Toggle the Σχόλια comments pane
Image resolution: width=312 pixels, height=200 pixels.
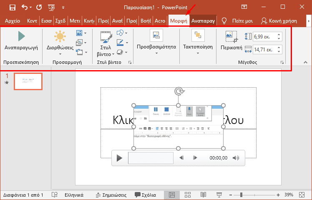[145, 195]
